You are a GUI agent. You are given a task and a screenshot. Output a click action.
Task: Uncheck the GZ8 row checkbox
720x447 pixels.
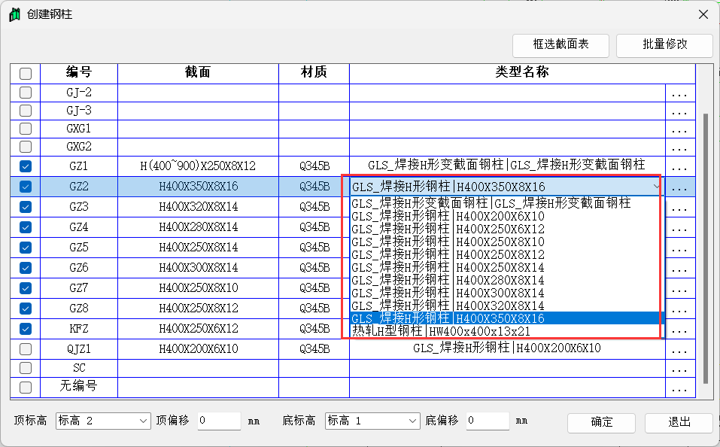coord(26,309)
